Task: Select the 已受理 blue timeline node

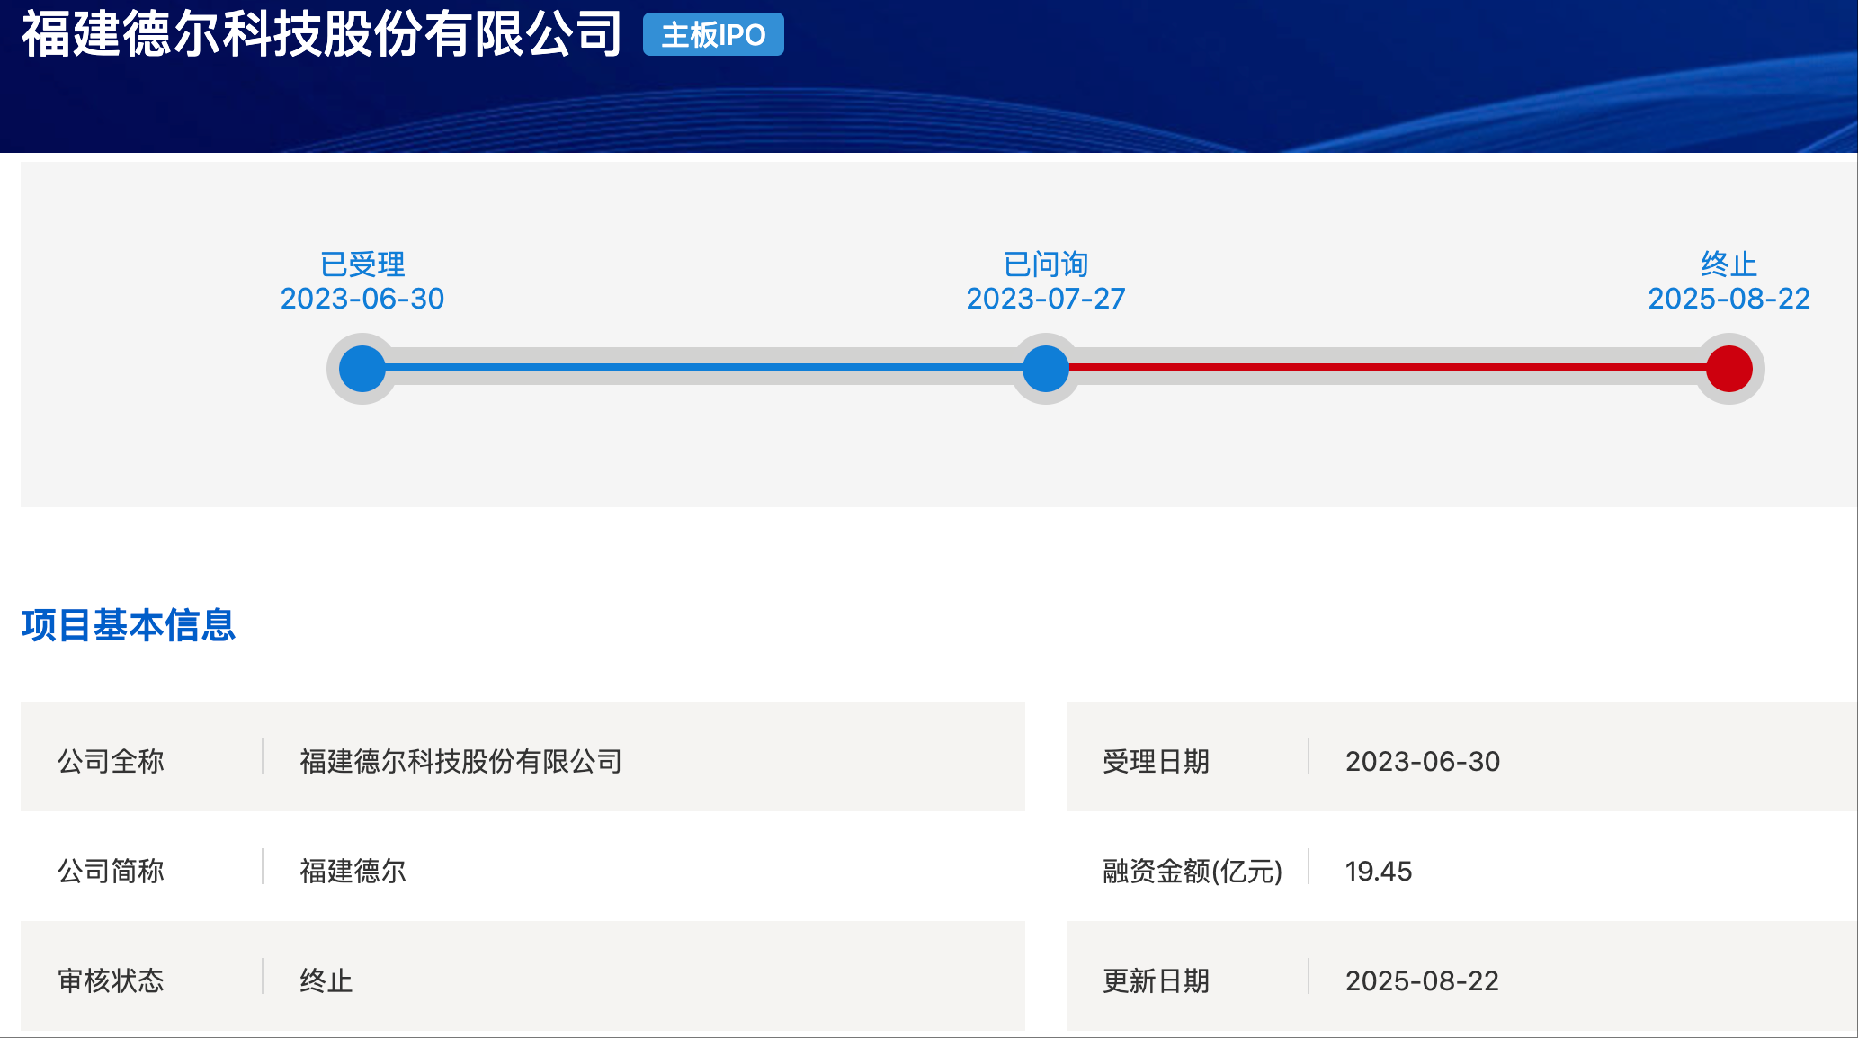Action: coord(362,369)
